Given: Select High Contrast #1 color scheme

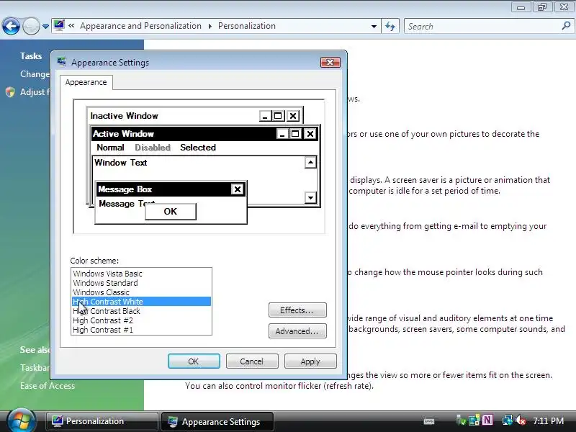Looking at the screenshot, I should (141, 330).
